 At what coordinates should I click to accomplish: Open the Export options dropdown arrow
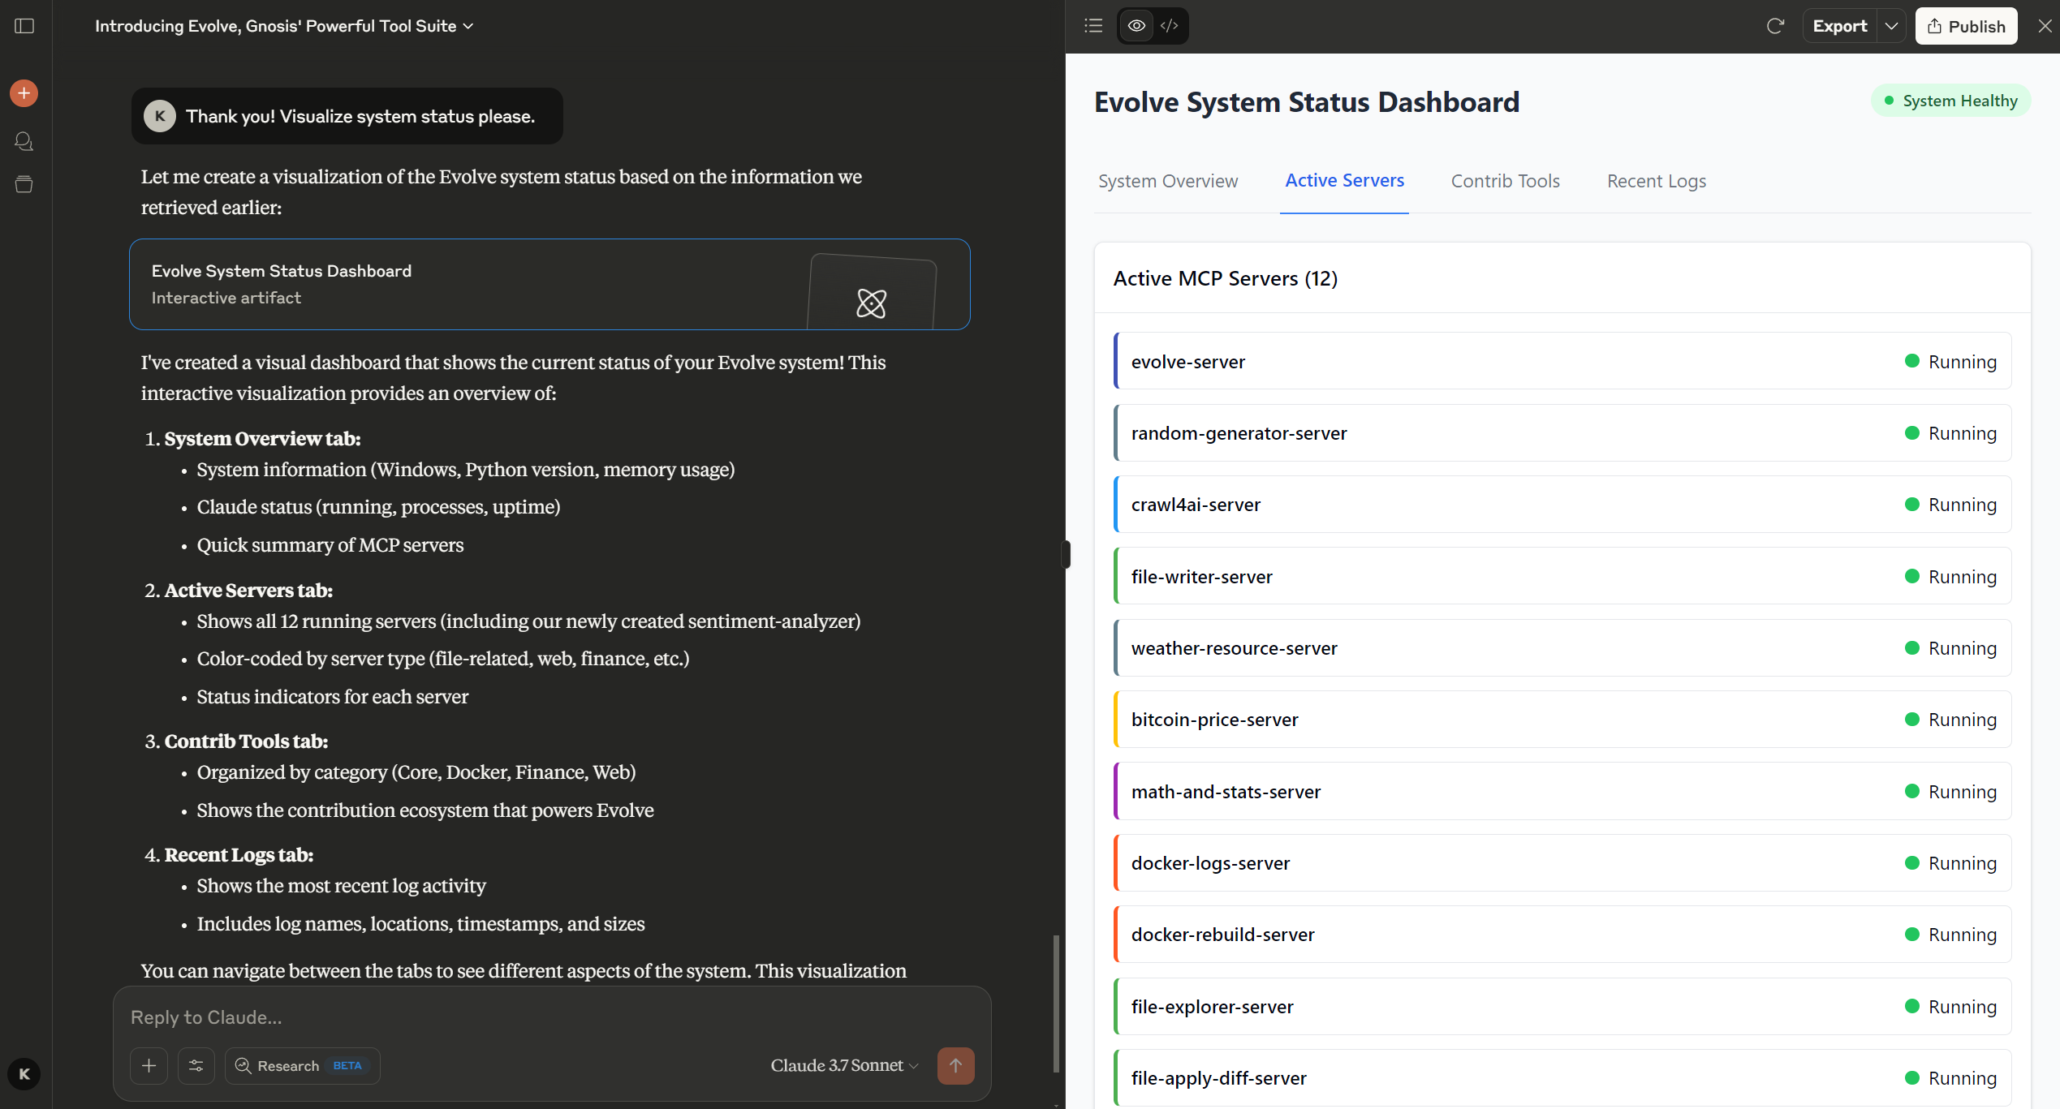coord(1891,26)
